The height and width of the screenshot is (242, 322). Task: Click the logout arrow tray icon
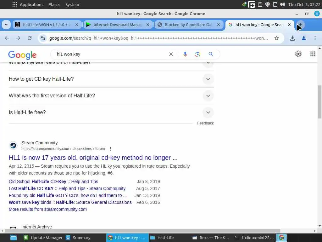(252, 4)
